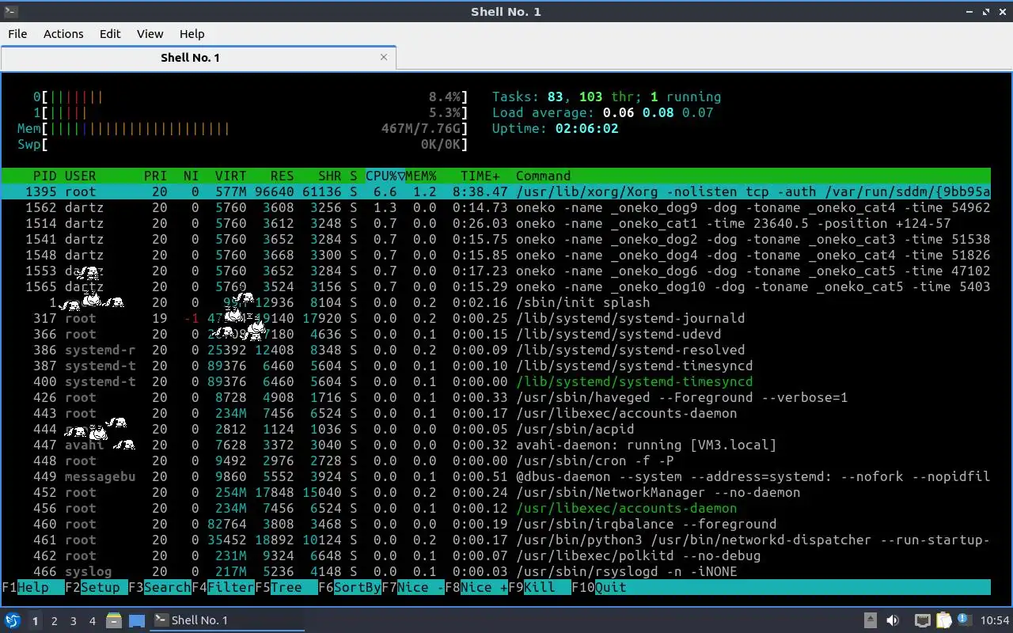Image resolution: width=1013 pixels, height=633 pixels.
Task: Open the network tray icon
Action: pyautogui.click(x=922, y=620)
